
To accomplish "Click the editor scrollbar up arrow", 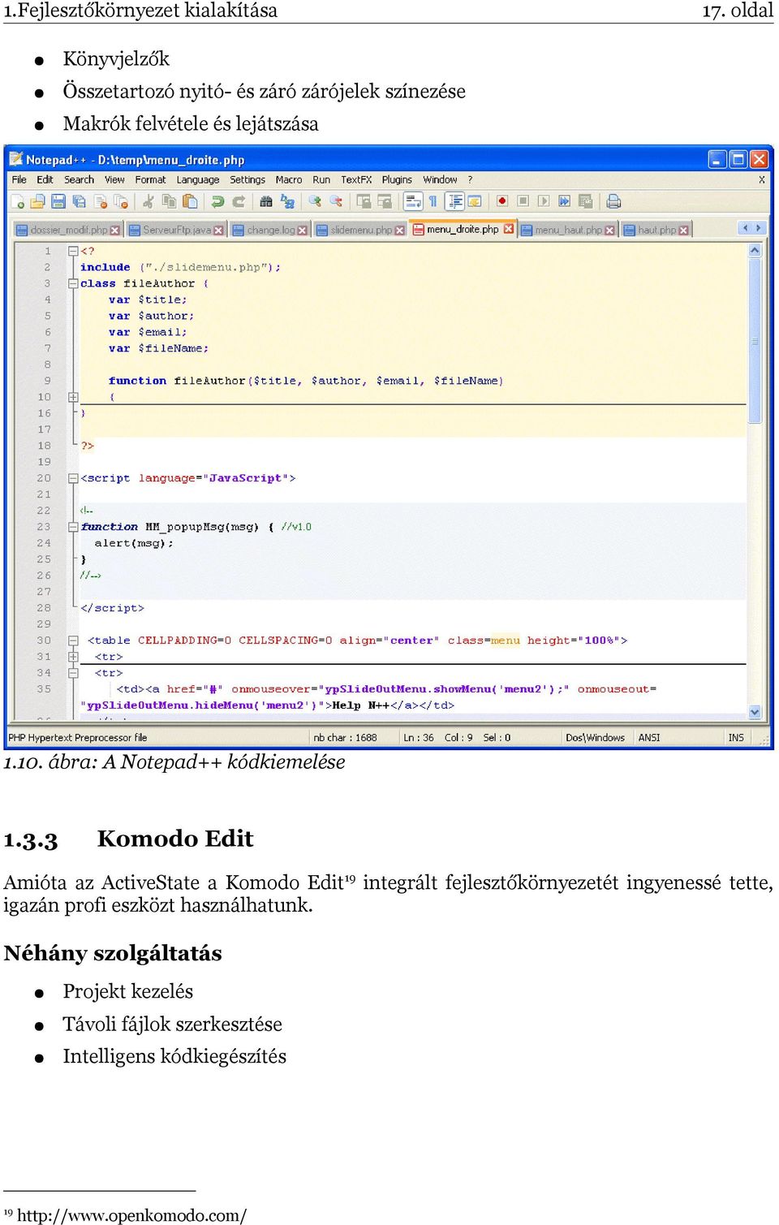I will pos(755,251).
